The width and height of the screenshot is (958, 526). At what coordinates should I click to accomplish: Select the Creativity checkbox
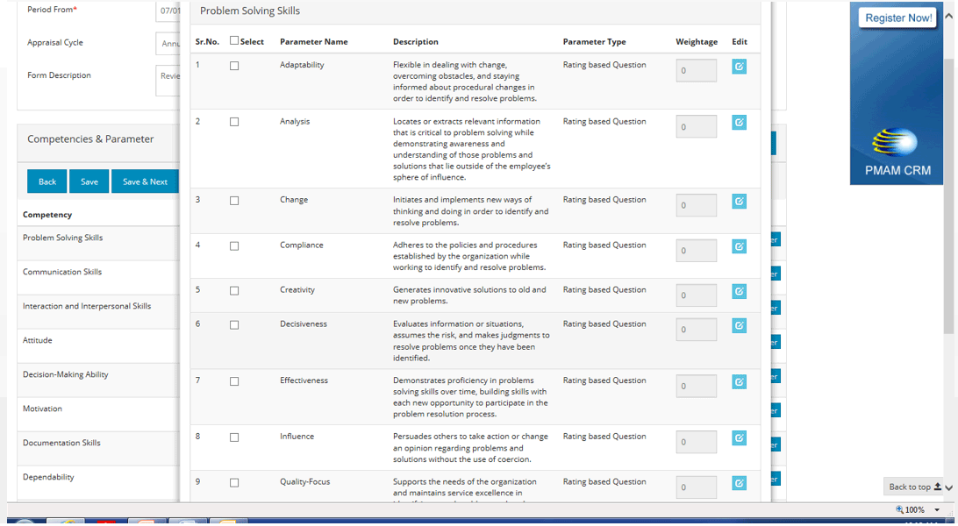coord(234,291)
